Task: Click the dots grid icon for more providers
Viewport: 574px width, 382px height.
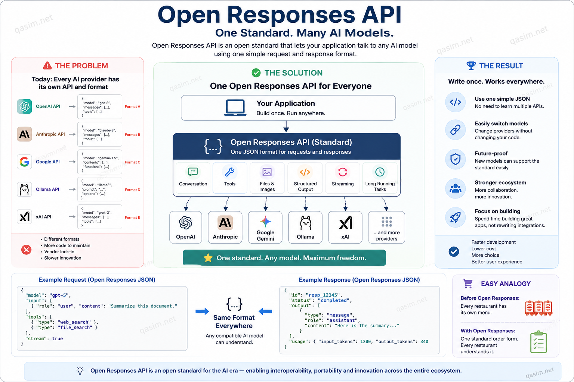Action: pos(387,222)
